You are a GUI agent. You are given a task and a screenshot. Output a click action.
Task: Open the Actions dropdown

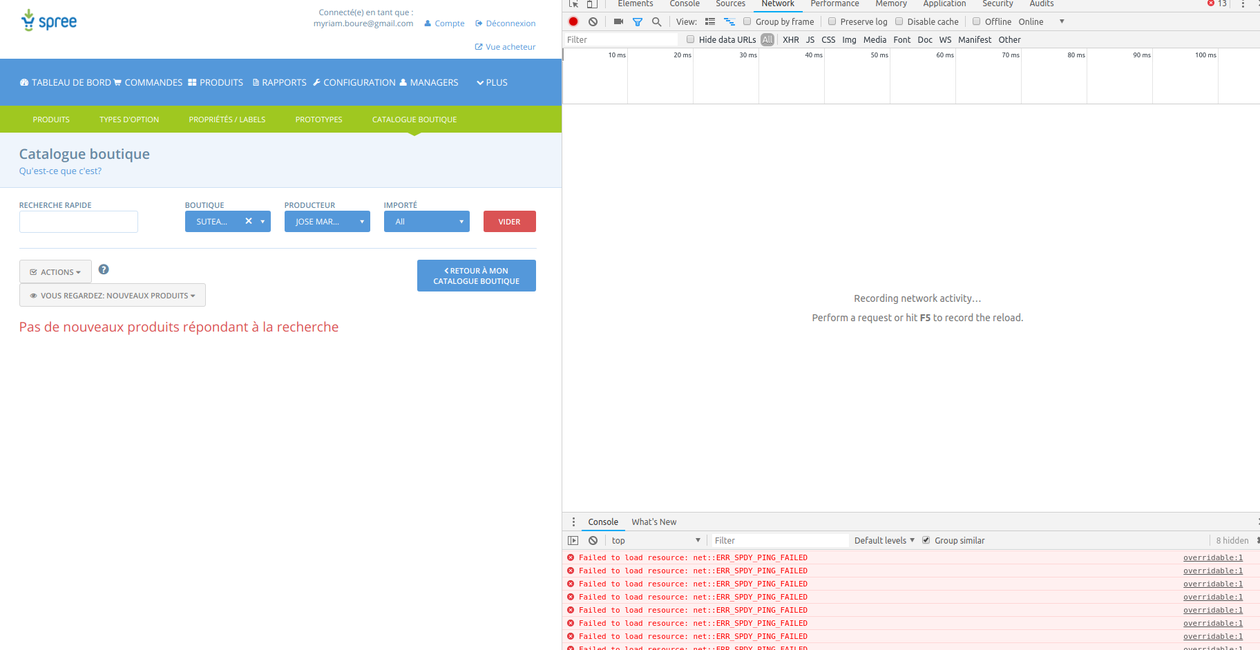click(55, 271)
